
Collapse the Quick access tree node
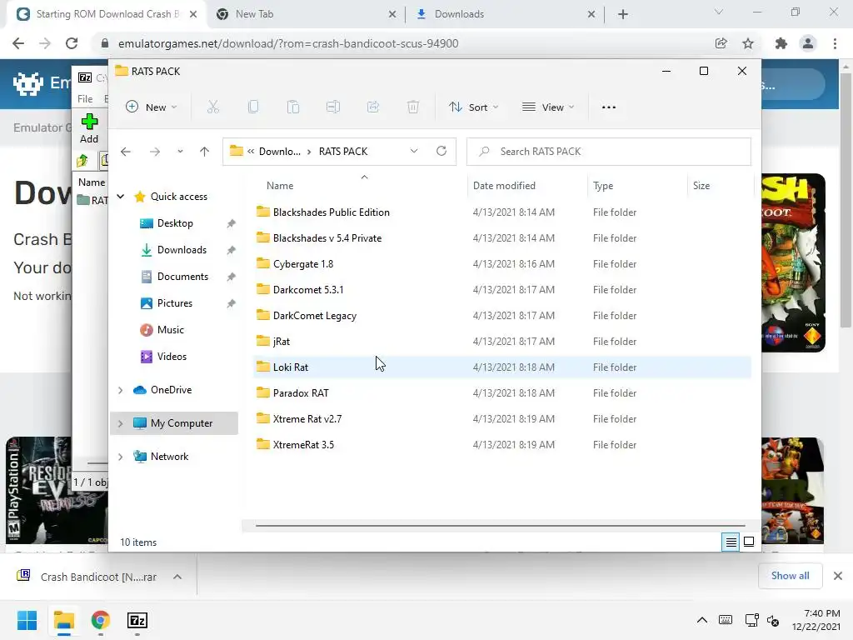click(121, 197)
